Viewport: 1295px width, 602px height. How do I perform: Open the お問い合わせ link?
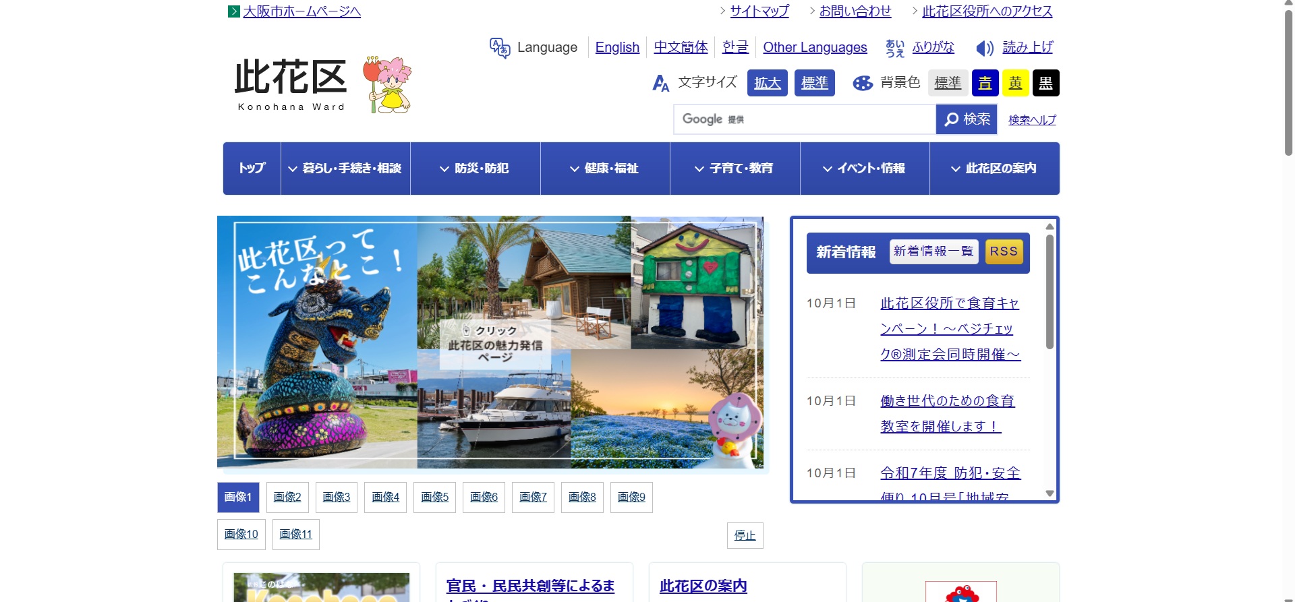coord(855,11)
